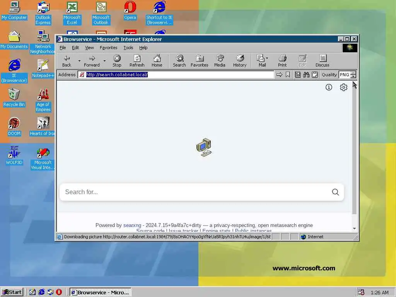The height and width of the screenshot is (297, 396).
Task: Click the Go arrow next to address bar
Action: click(279, 75)
